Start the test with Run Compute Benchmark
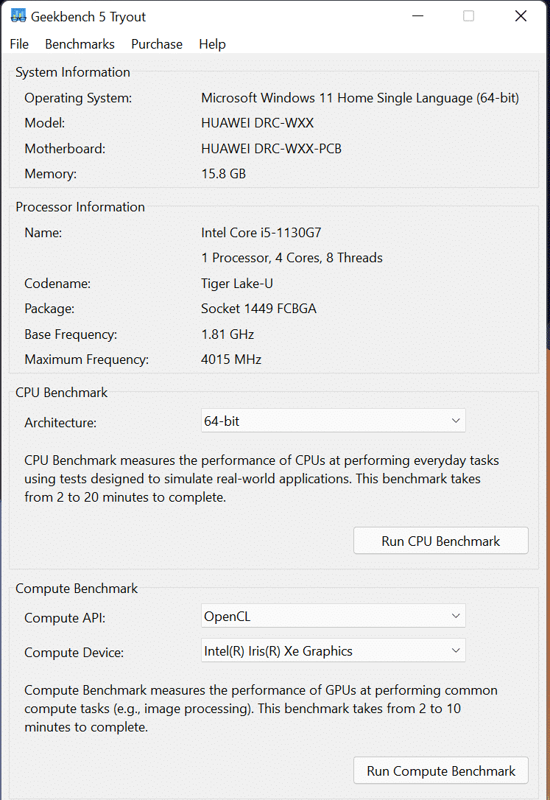The image size is (550, 800). pyautogui.click(x=441, y=771)
